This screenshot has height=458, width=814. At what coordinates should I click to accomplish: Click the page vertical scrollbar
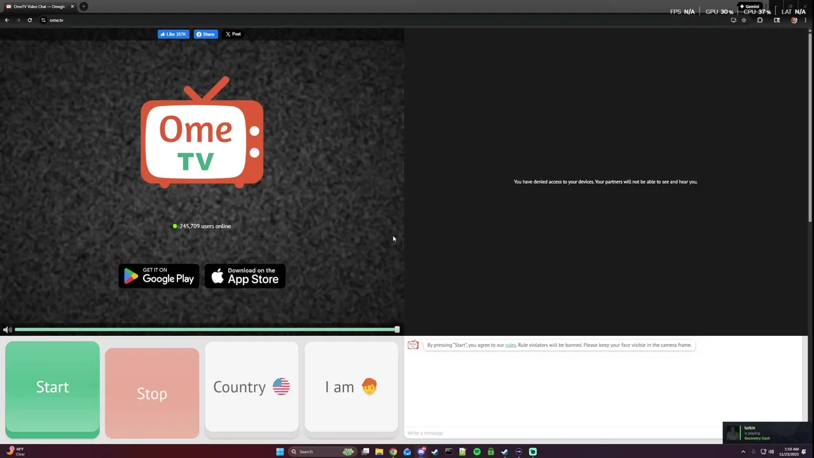click(x=810, y=127)
